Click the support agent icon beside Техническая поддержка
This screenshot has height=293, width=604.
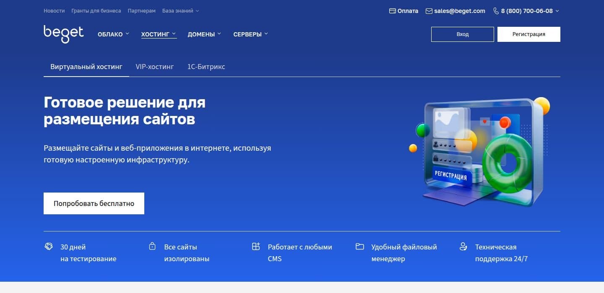[463, 247]
